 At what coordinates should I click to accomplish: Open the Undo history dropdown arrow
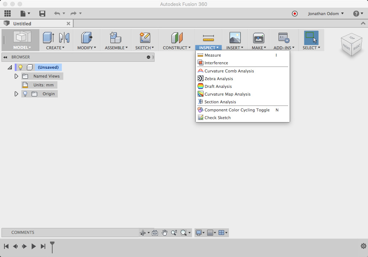coord(64,13)
